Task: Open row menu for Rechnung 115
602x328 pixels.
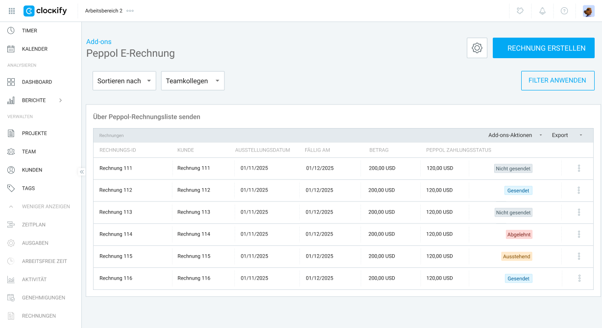Action: click(579, 256)
